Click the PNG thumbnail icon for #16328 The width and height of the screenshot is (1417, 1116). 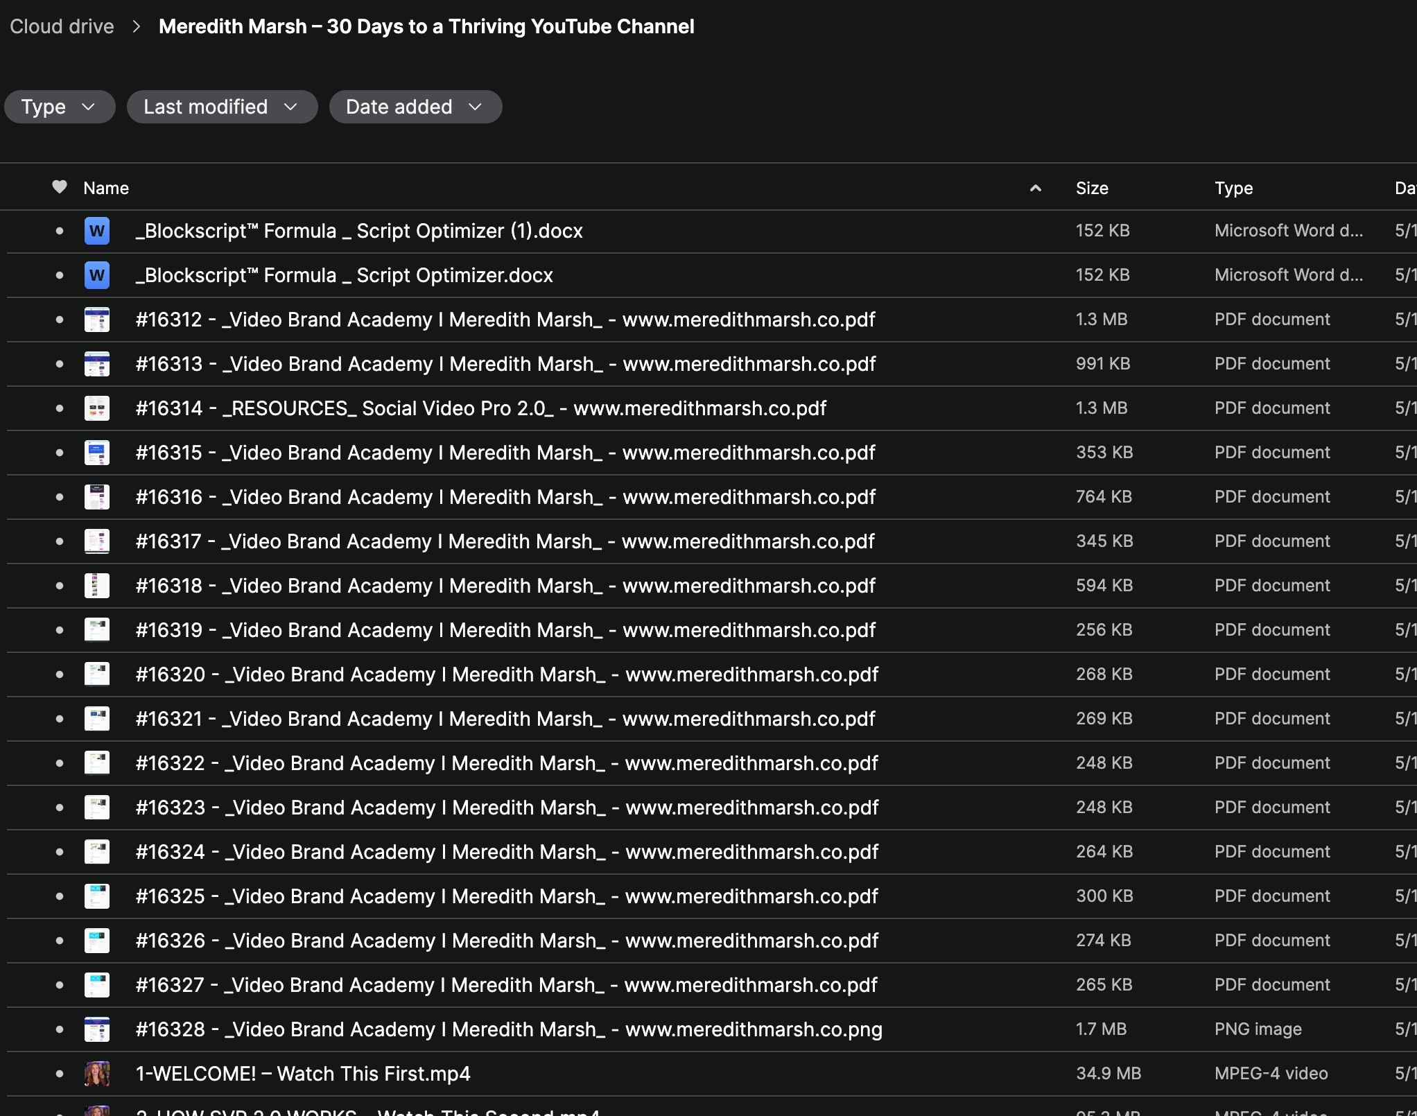pos(96,1029)
